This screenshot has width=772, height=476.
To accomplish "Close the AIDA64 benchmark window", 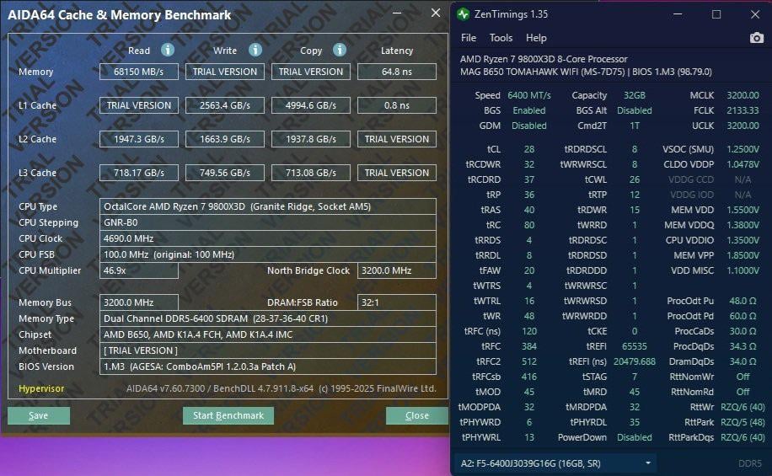I will click(x=435, y=13).
